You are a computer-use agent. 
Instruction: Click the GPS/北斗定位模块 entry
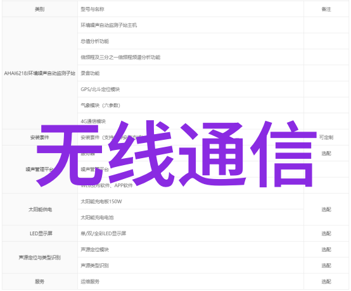[100, 89]
